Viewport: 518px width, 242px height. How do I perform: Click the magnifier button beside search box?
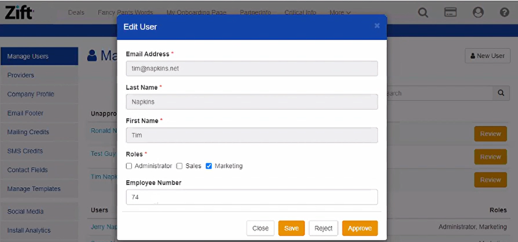[501, 94]
